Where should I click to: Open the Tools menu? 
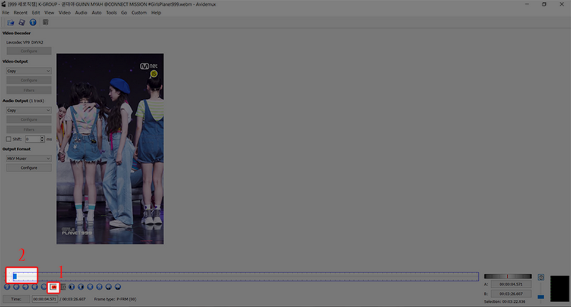coord(111,12)
